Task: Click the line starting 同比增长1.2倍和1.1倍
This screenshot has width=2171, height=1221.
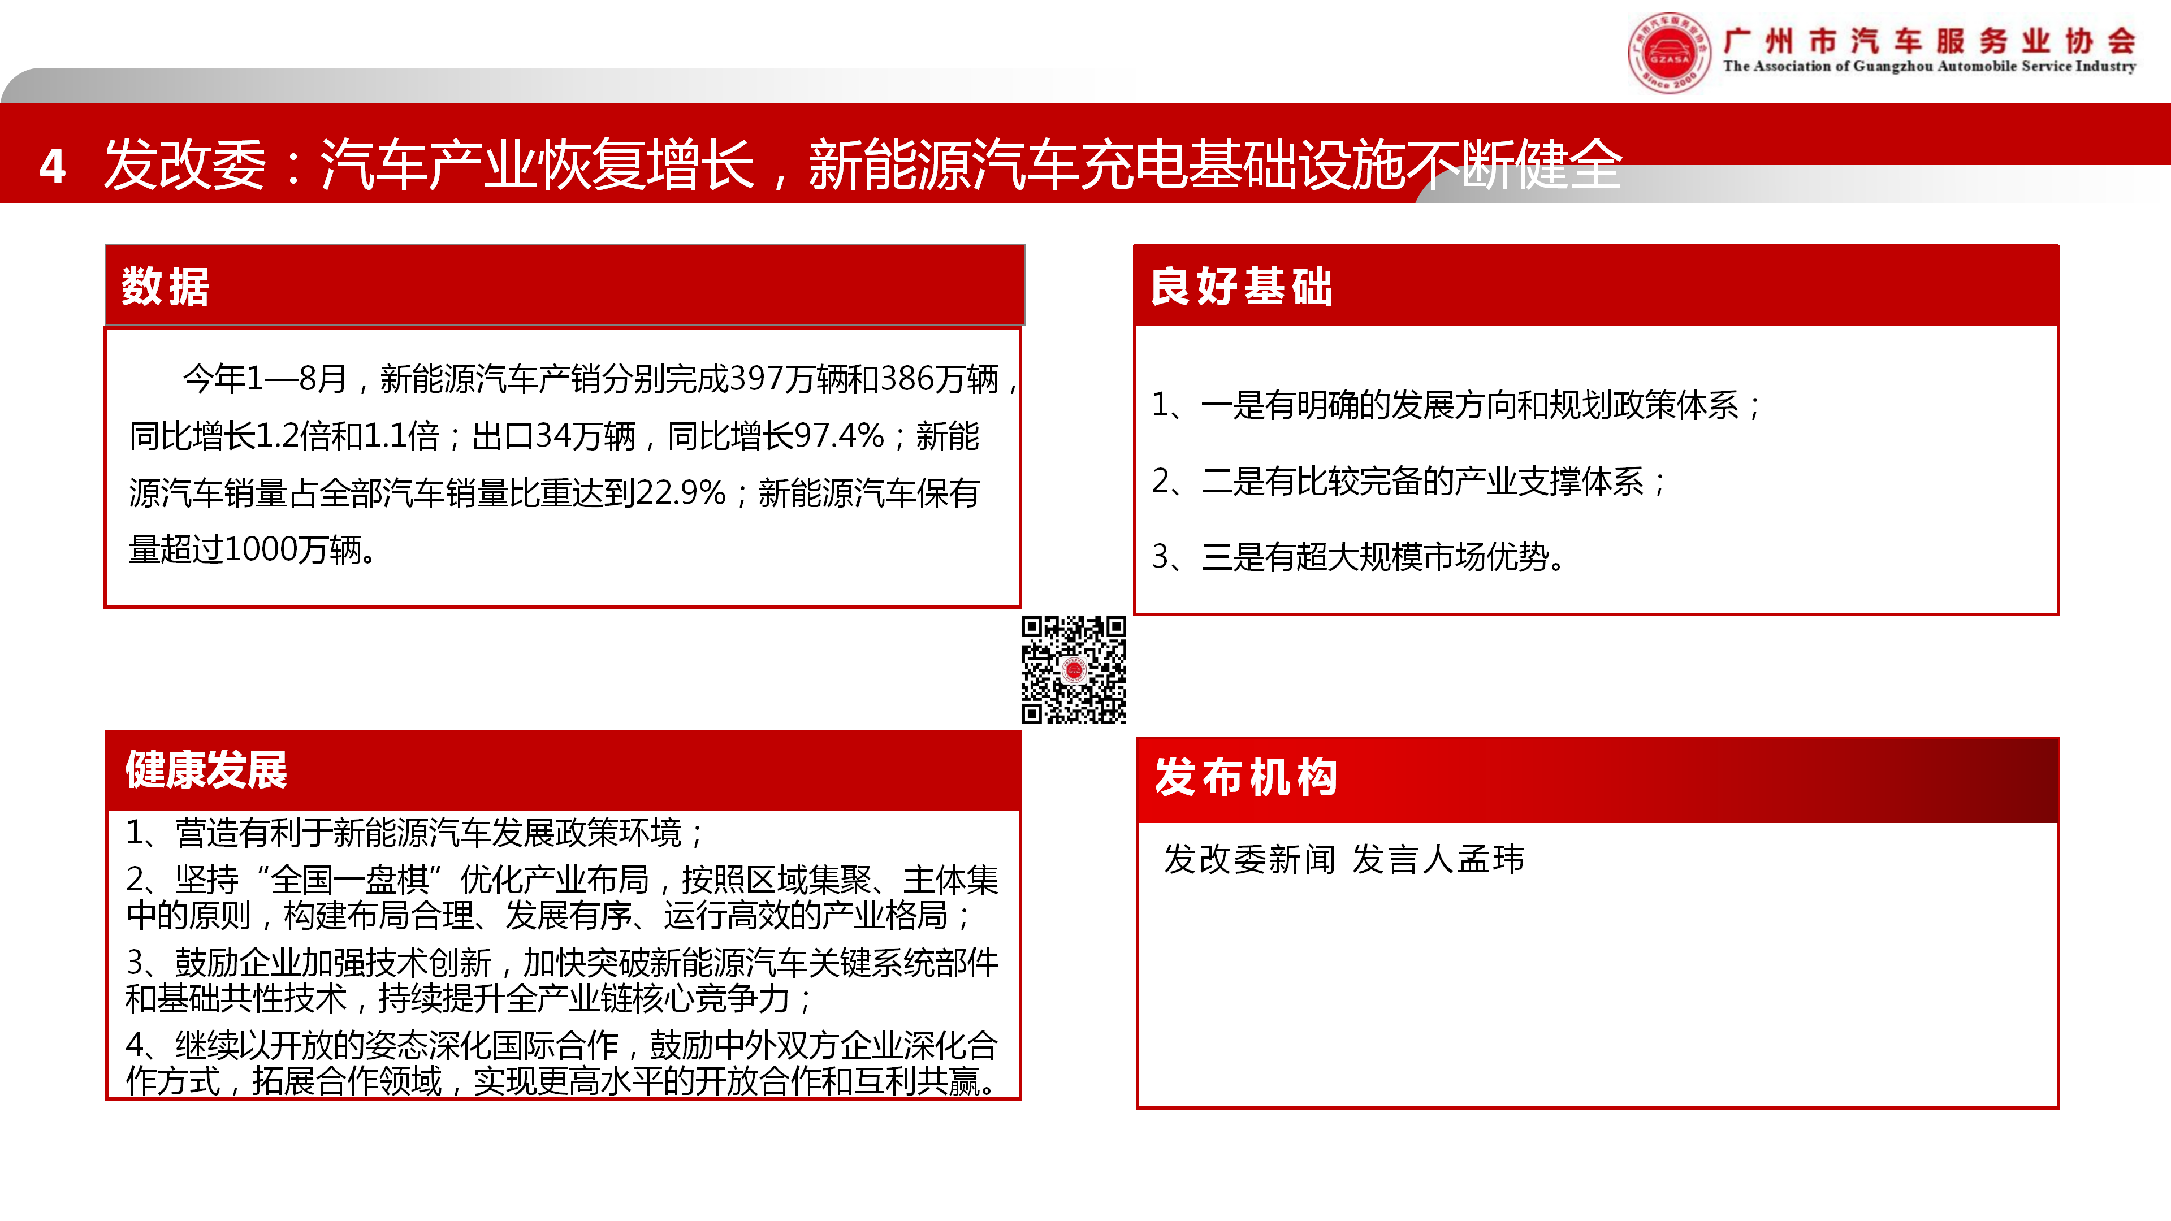Action: pos(553,436)
